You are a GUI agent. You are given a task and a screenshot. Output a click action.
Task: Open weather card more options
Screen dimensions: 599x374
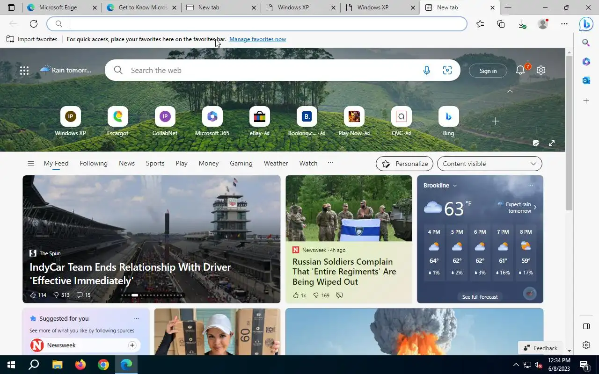coord(531,186)
